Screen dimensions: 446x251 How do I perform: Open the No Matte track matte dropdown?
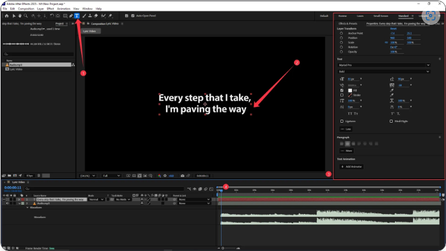[x=123, y=200]
